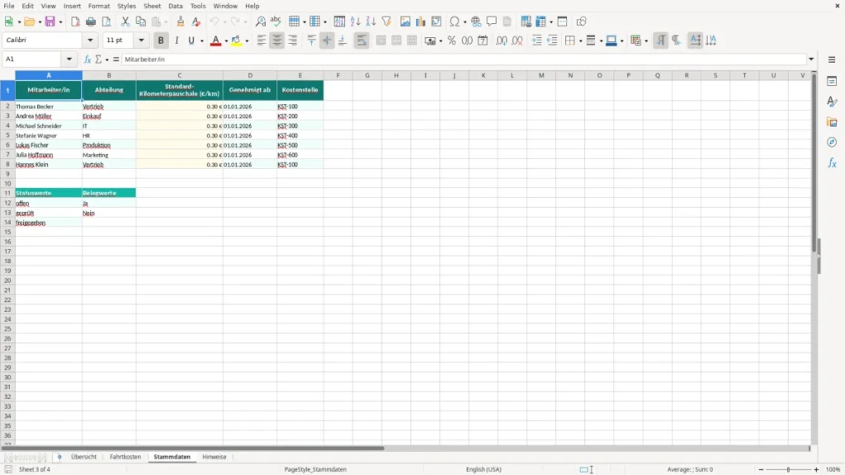Sort descending
The height and width of the screenshot is (475, 845).
371,21
